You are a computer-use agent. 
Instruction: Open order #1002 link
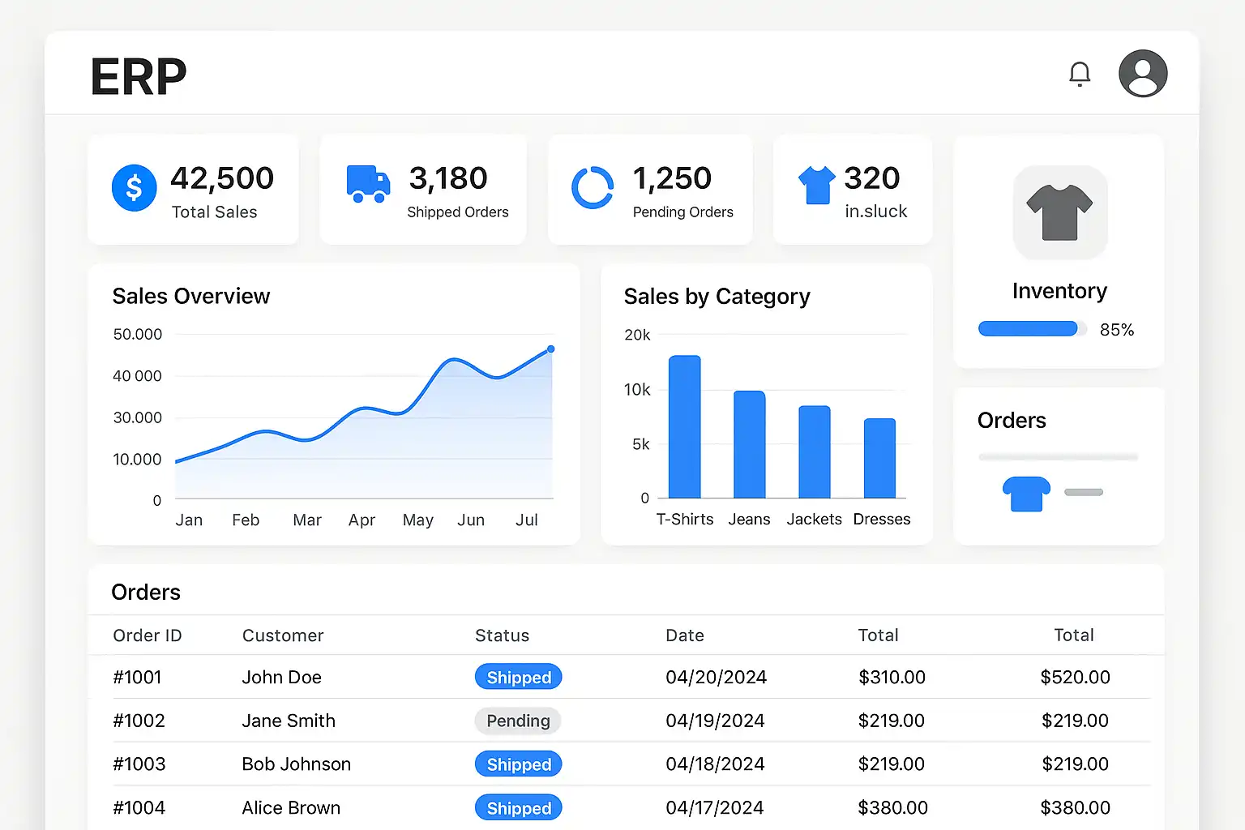(x=139, y=721)
